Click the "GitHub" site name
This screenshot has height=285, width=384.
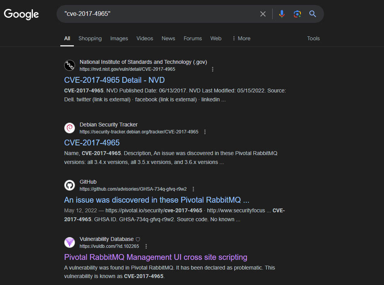pyautogui.click(x=88, y=182)
